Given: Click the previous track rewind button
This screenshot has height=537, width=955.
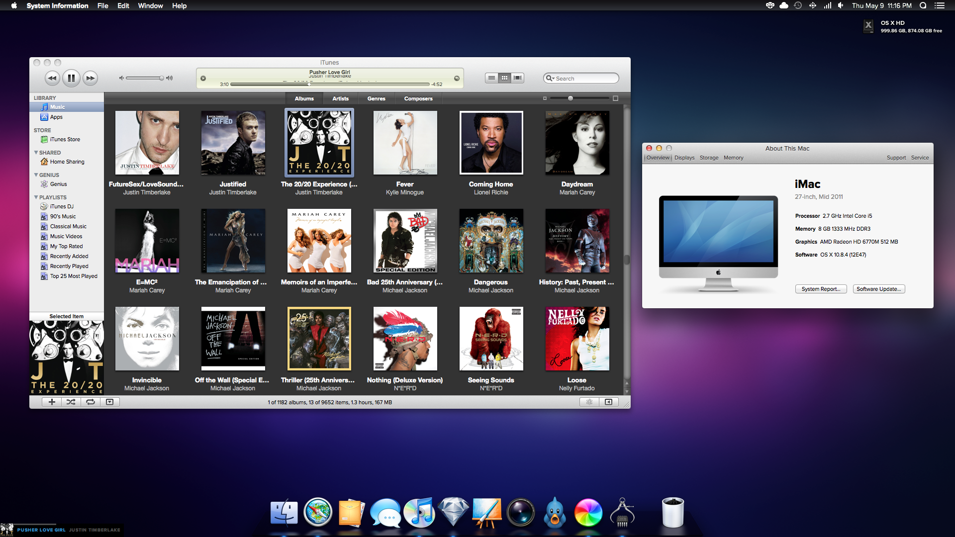Looking at the screenshot, I should tap(52, 78).
